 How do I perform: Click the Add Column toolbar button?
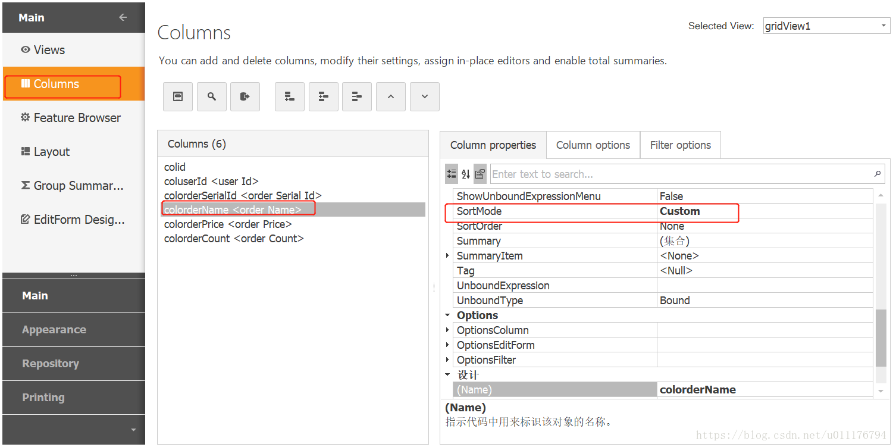pos(290,96)
